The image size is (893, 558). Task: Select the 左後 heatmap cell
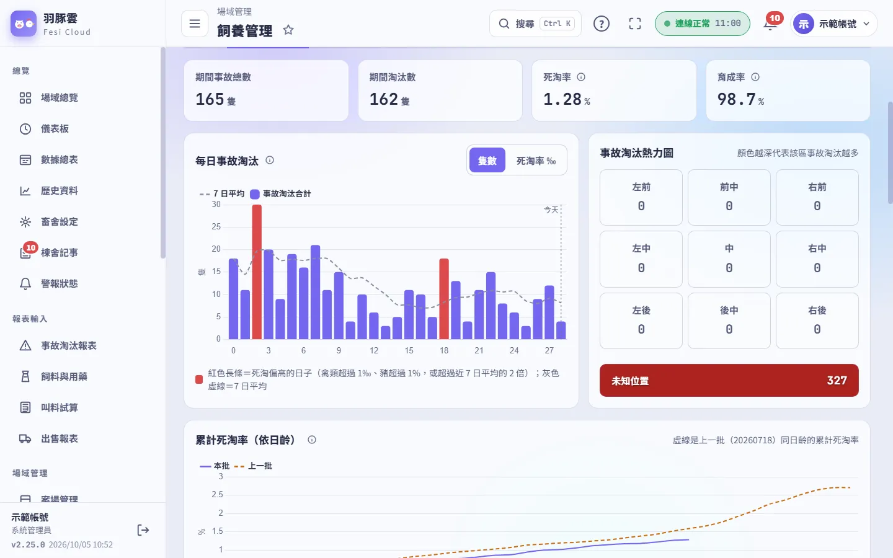641,321
